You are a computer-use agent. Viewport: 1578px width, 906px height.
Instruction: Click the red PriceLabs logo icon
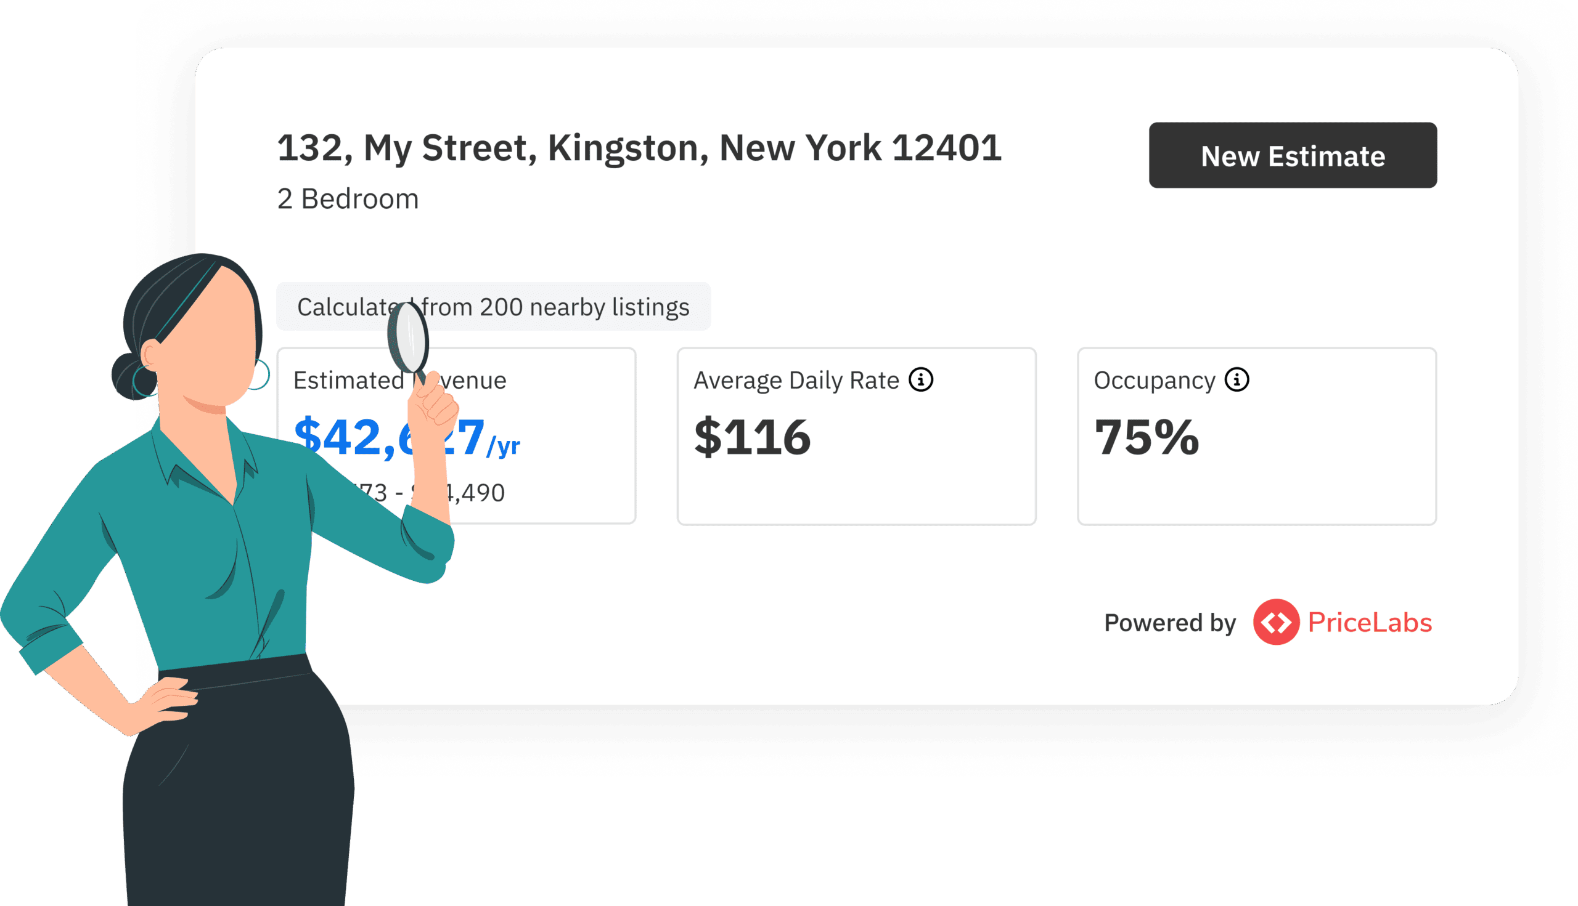[x=1275, y=621]
